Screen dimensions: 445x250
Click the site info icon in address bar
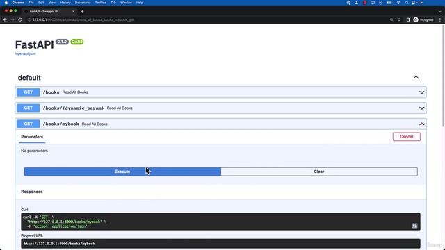click(x=29, y=20)
